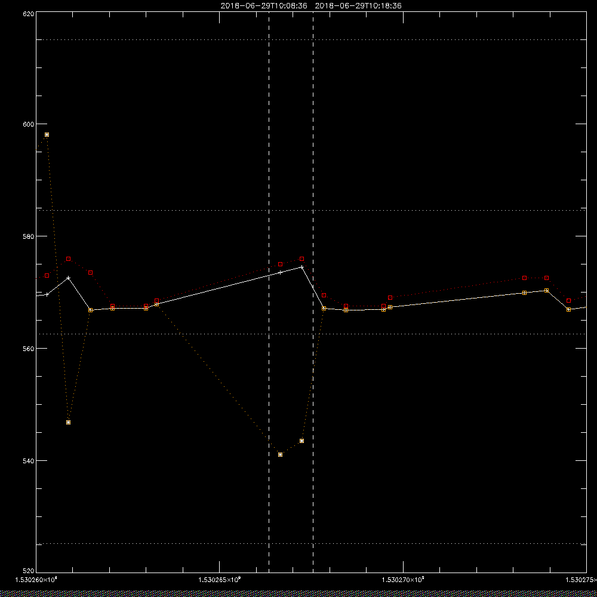
Task: Select the orange data point near 546
Action: coord(68,422)
